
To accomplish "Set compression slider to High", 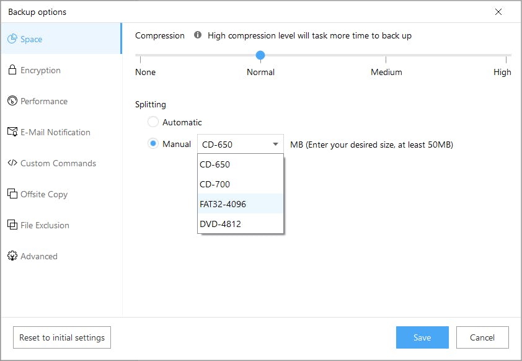I will (x=508, y=59).
